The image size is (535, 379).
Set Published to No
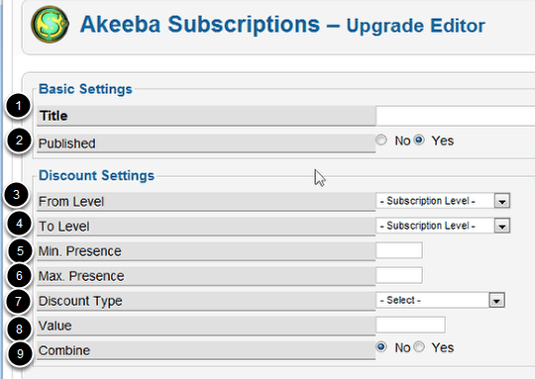381,140
